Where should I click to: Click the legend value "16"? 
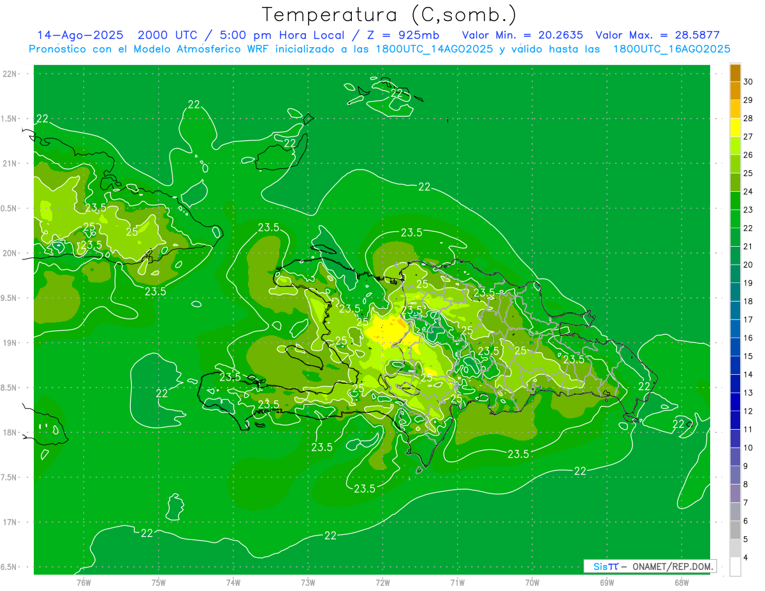748,338
